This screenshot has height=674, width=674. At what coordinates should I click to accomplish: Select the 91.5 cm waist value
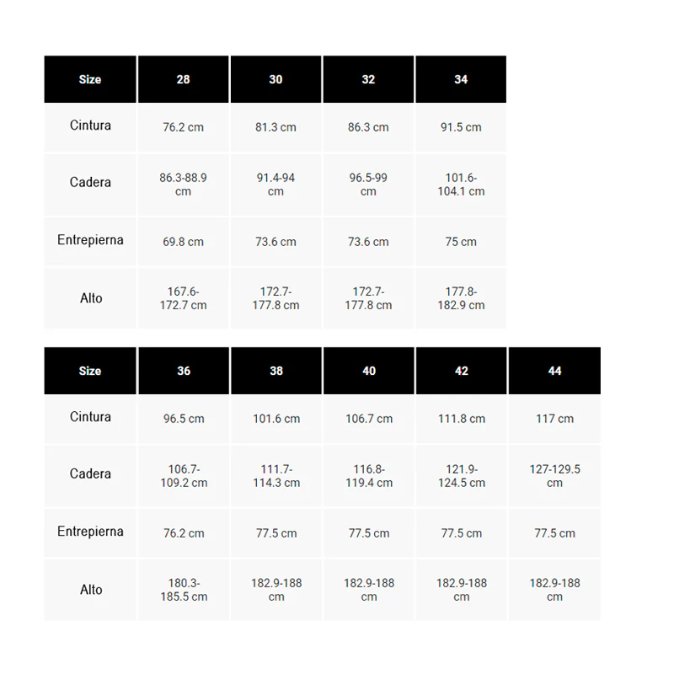point(461,127)
